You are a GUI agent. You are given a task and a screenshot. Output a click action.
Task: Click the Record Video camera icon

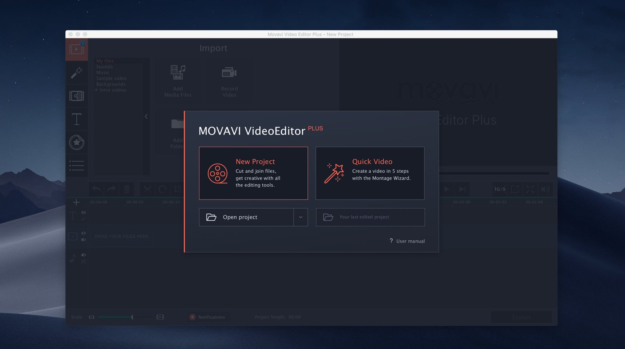tap(229, 73)
